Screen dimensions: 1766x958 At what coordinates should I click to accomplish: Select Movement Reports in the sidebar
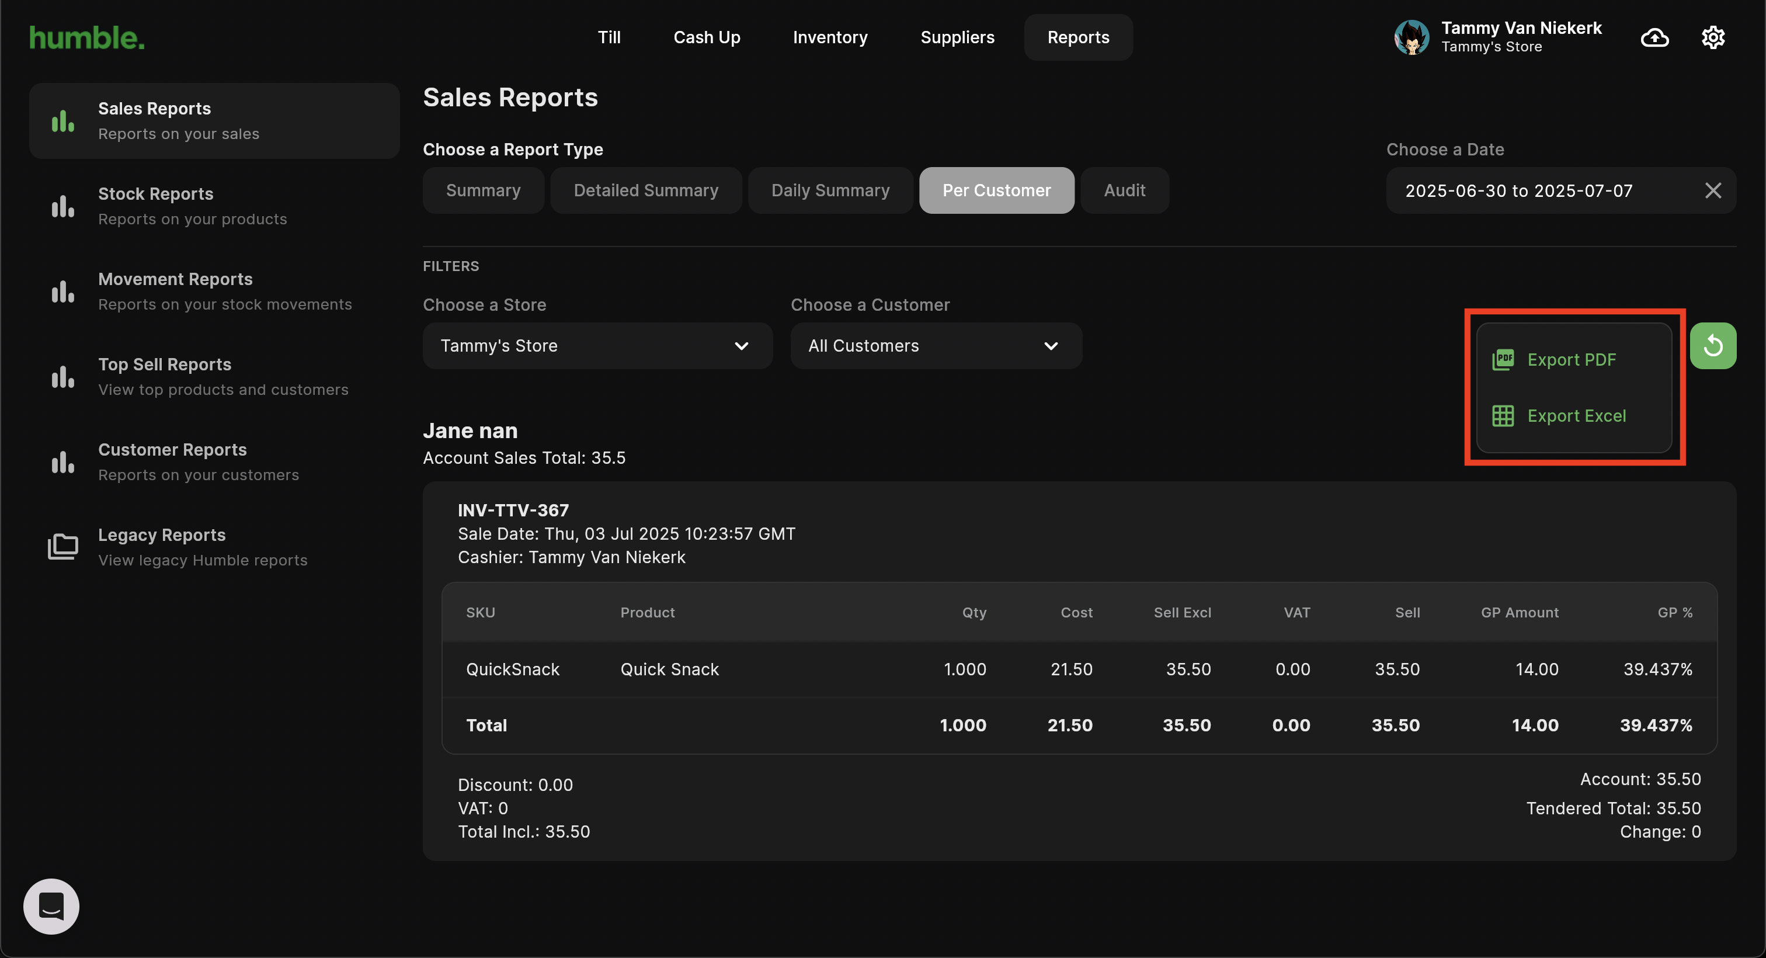click(x=214, y=291)
